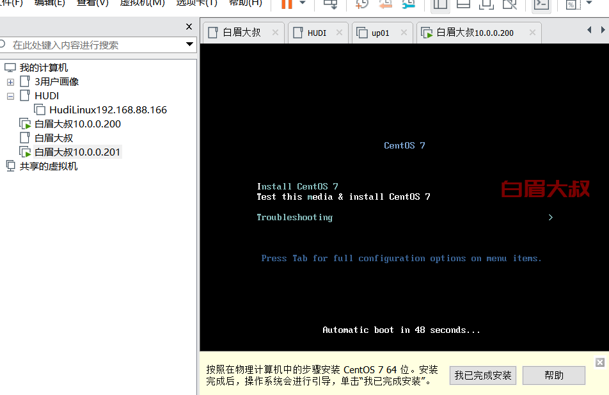Choose Test this media & install CentOS 7
The image size is (609, 395).
tap(344, 197)
